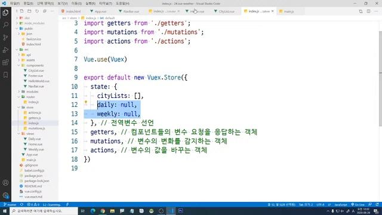This screenshot has width=382, height=215.
Task: Open the Explorer view in activity bar
Action: 5,13
